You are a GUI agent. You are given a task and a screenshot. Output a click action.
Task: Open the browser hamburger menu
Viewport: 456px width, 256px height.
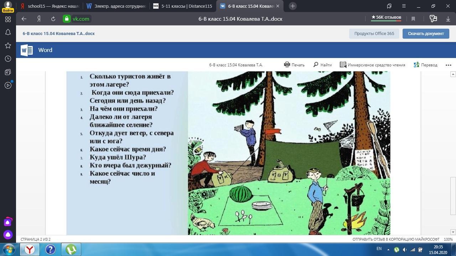(x=404, y=6)
